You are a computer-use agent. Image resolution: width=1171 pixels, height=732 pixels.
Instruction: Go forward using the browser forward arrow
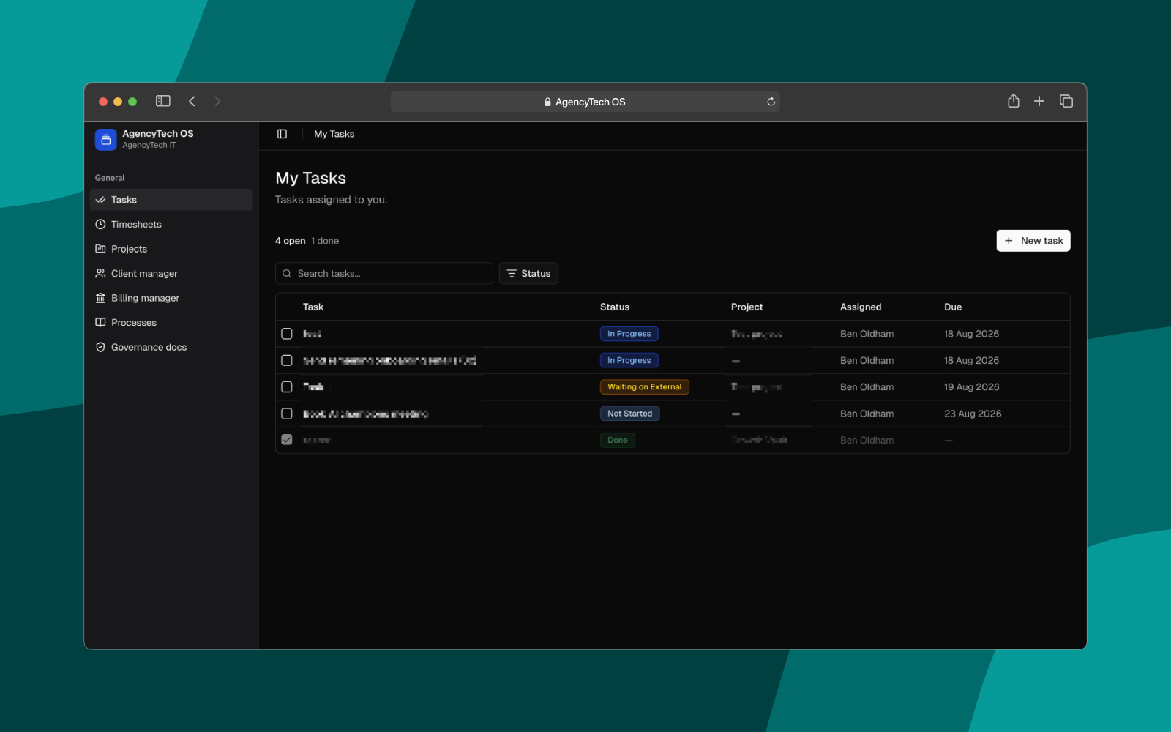point(217,101)
